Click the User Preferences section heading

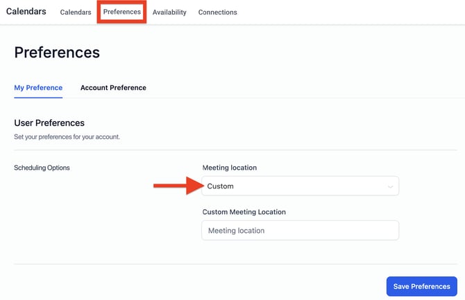click(x=49, y=123)
